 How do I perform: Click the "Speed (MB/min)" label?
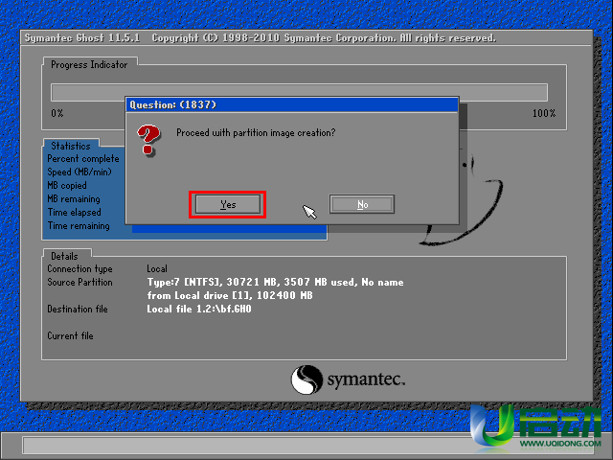tap(79, 172)
